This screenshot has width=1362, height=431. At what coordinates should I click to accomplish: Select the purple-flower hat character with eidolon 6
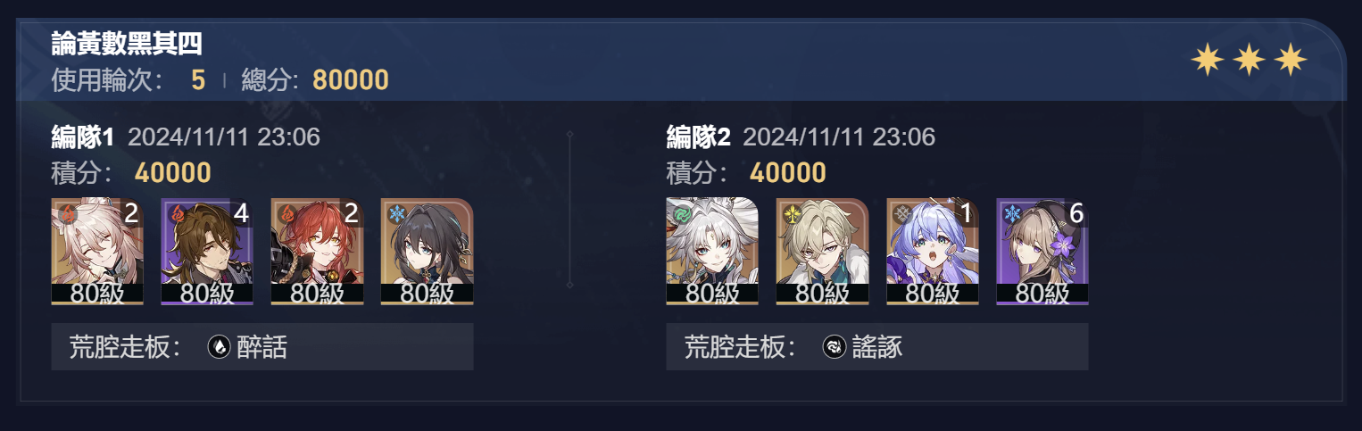pos(1042,251)
